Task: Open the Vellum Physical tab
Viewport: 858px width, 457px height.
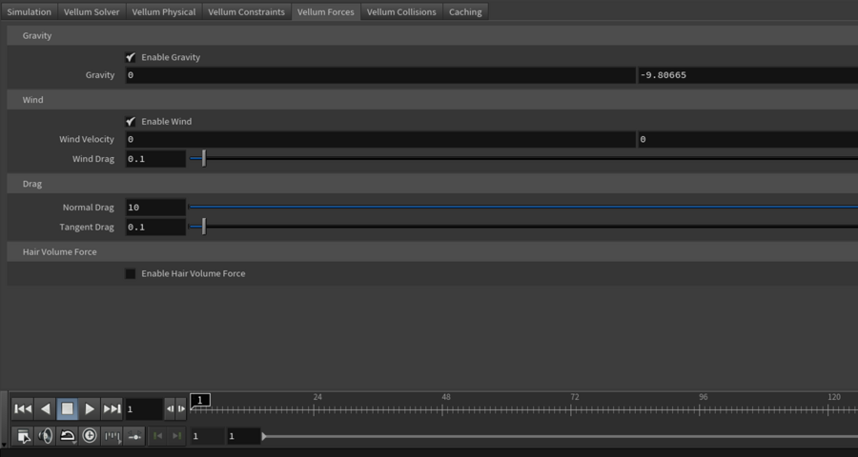Action: [x=164, y=12]
